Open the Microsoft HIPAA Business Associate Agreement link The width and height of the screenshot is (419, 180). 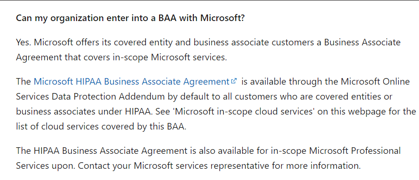click(x=131, y=81)
